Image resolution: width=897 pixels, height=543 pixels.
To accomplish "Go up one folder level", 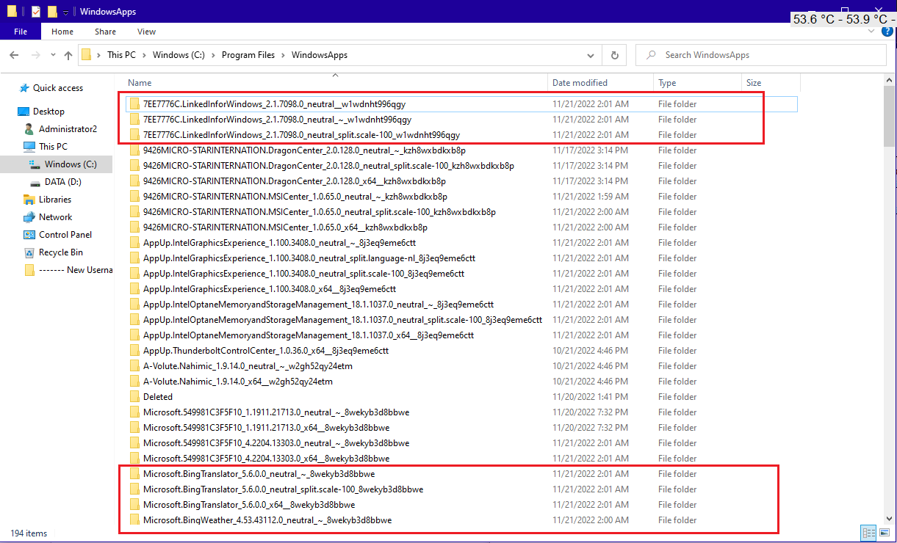I will pos(68,55).
